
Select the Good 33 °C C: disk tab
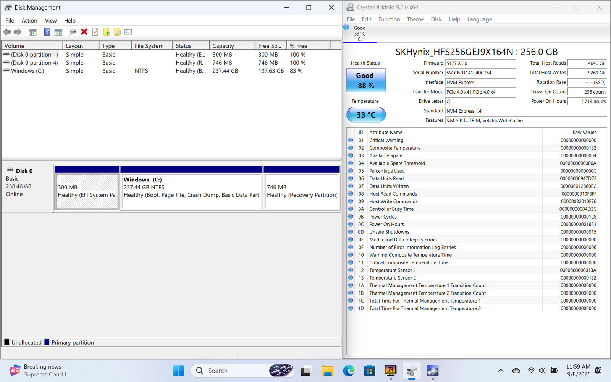pos(359,34)
